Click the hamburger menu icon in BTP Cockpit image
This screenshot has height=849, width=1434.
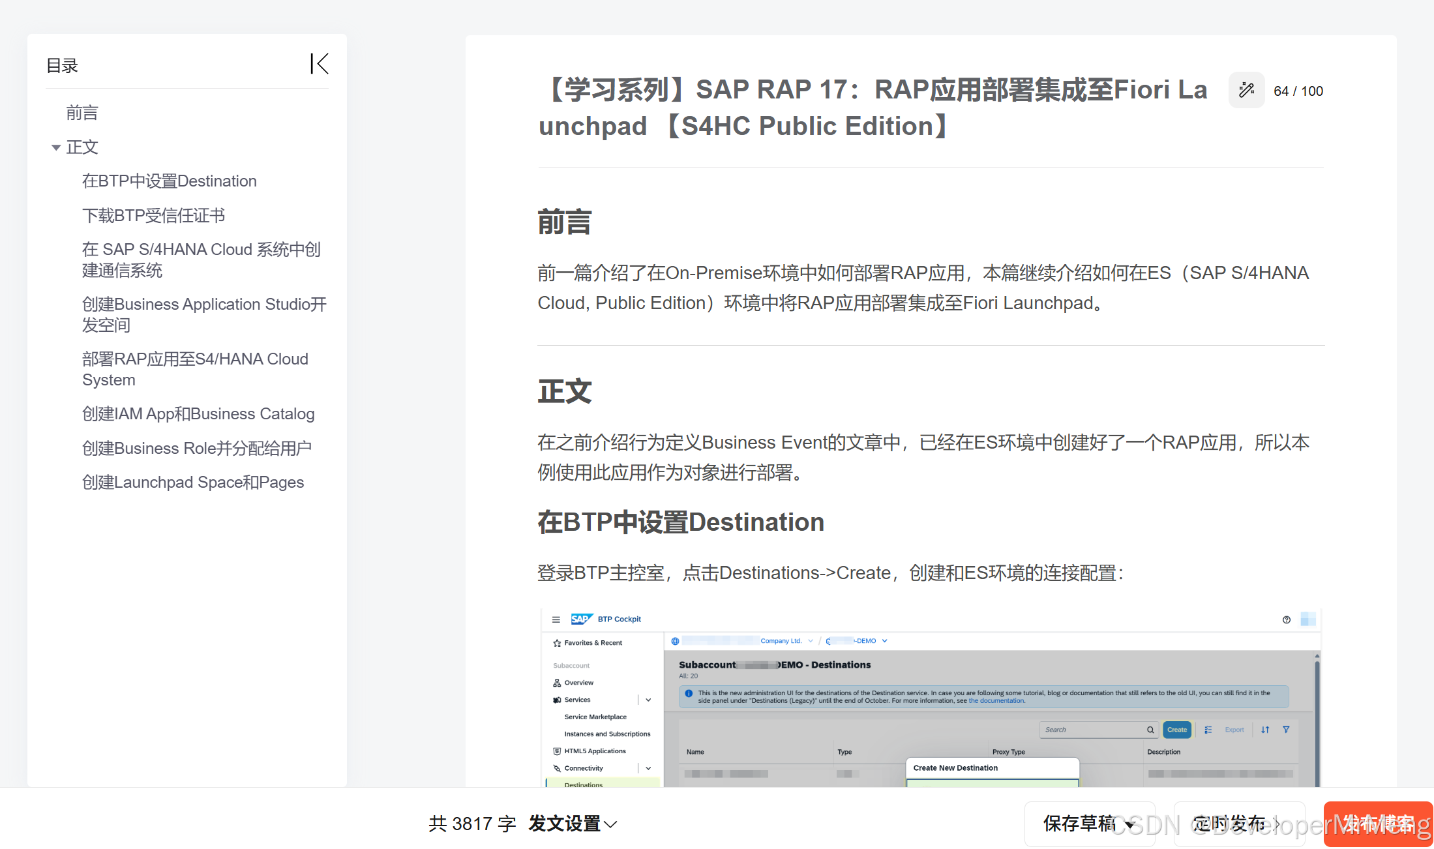coord(556,619)
